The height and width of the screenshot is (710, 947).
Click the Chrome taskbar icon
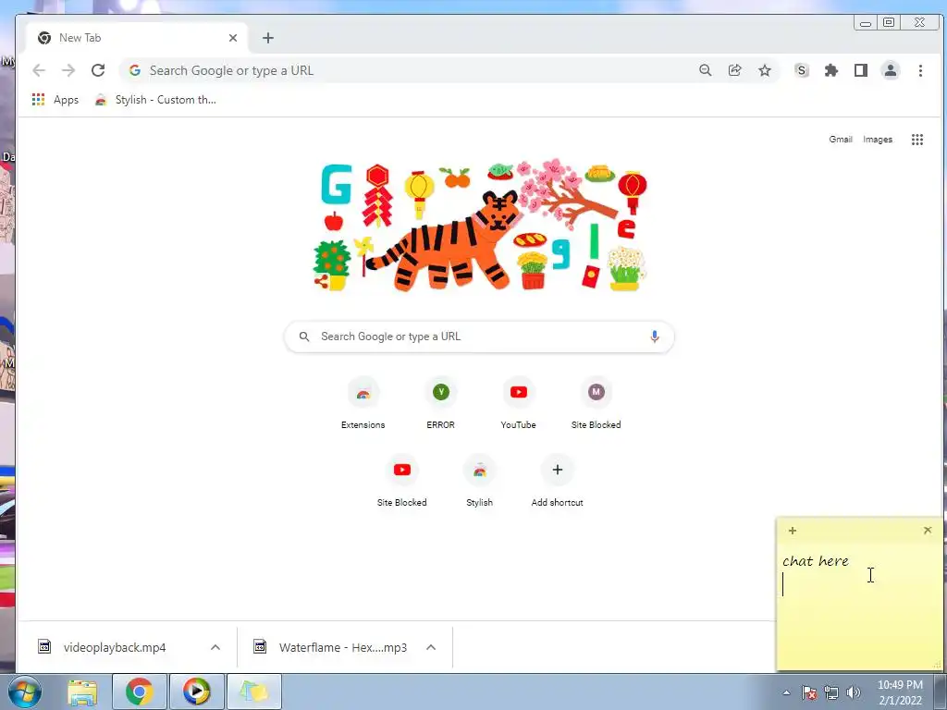[x=140, y=692]
